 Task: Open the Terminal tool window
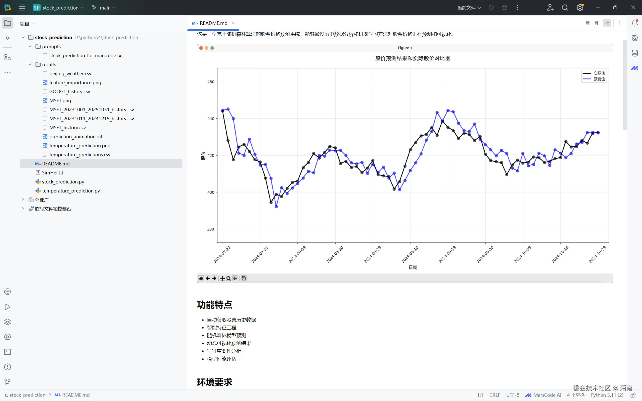[8, 352]
